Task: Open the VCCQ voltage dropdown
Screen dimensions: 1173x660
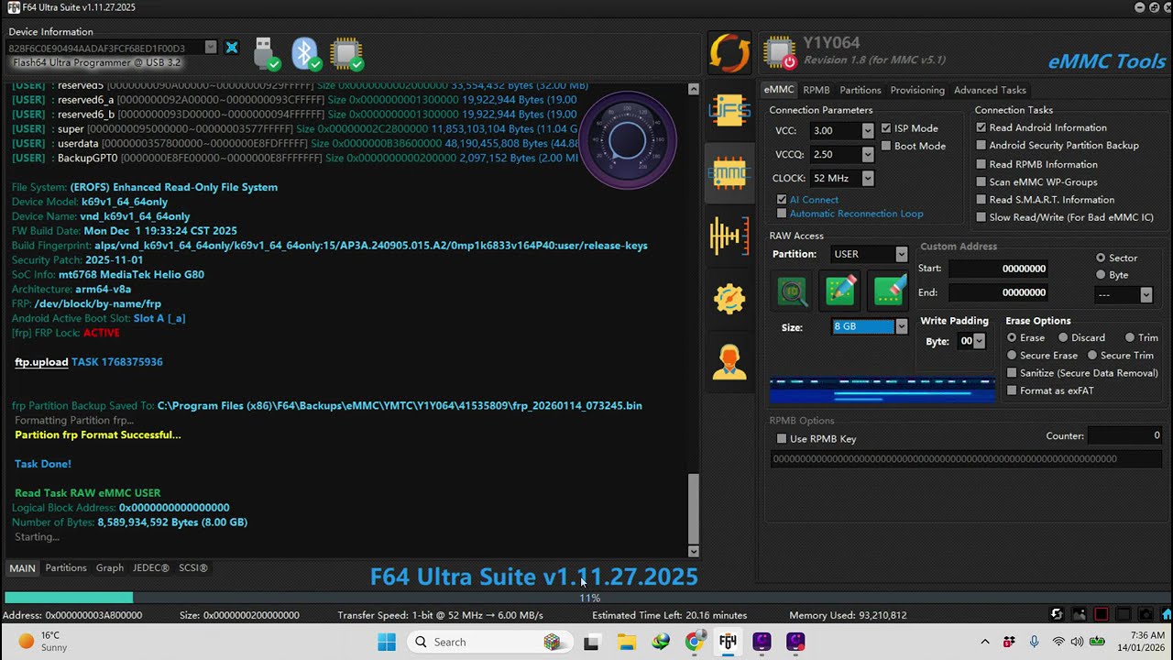Action: point(867,155)
